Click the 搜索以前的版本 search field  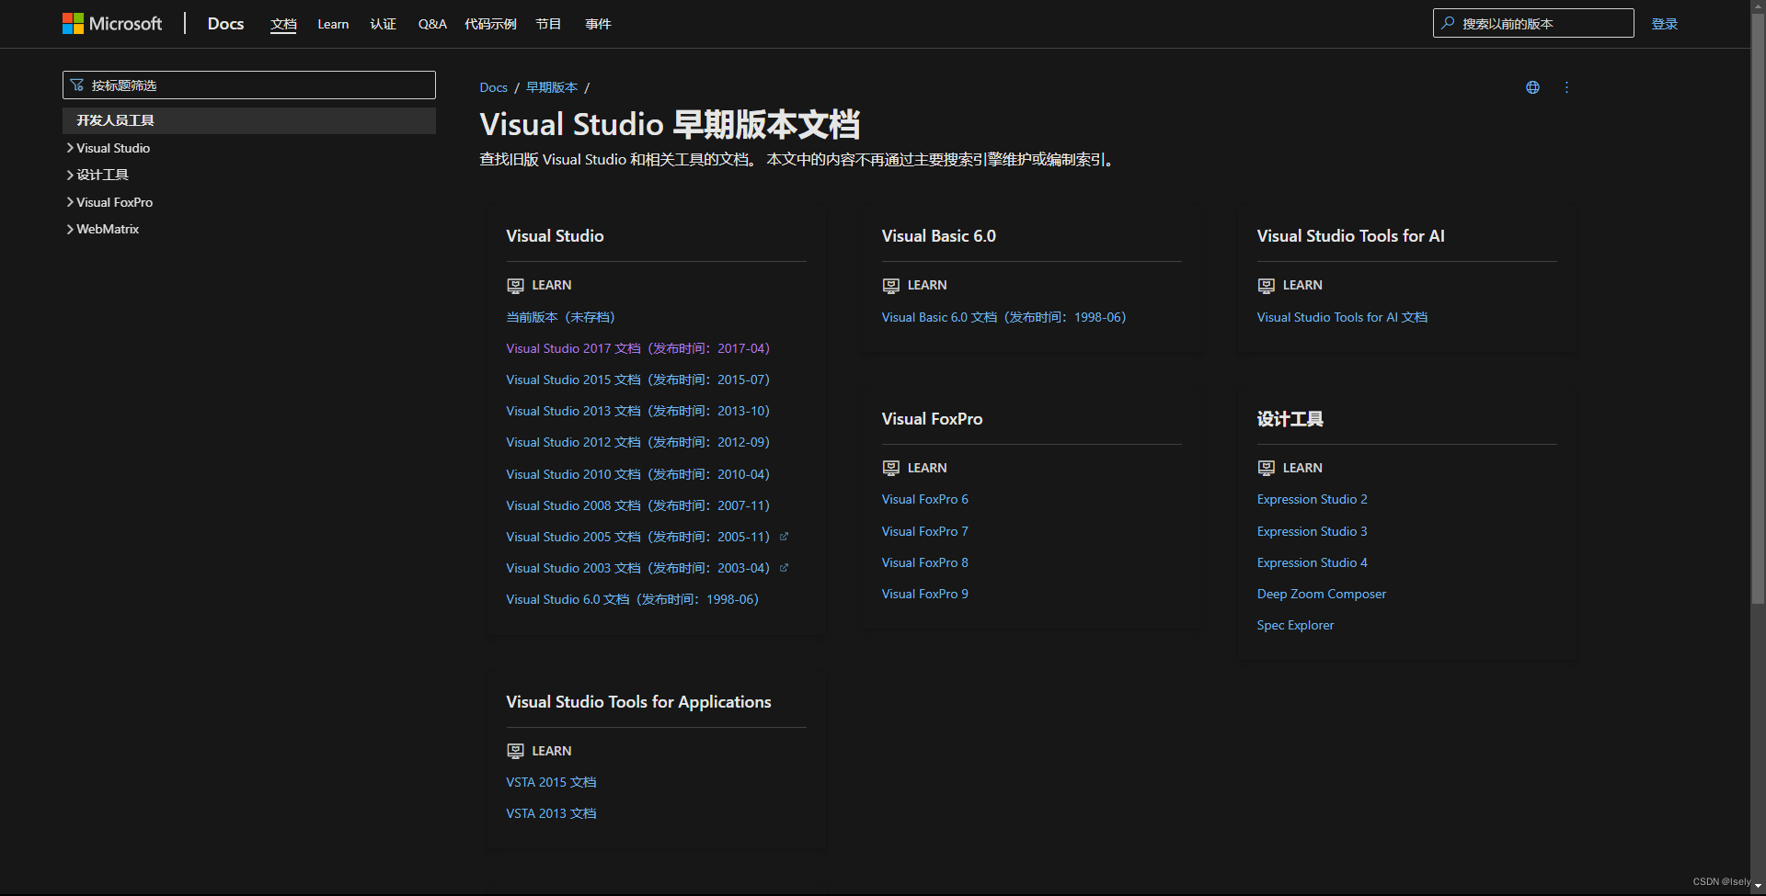[x=1533, y=23]
